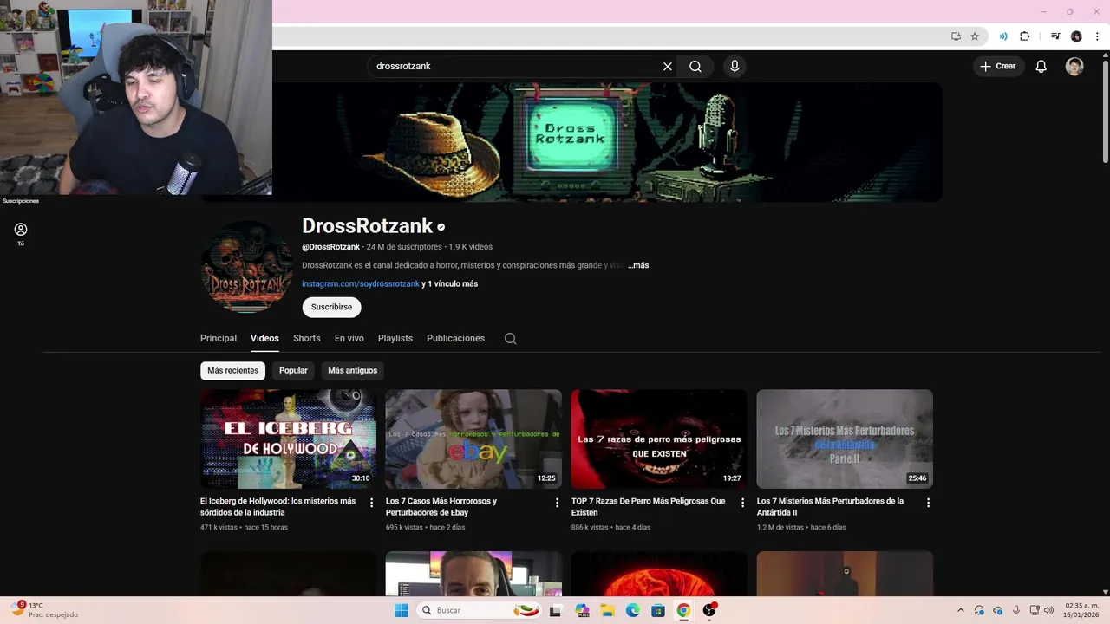Screen dimensions: 1110x624
Task: Open Microsoft Edge from taskbar
Action: (x=633, y=610)
